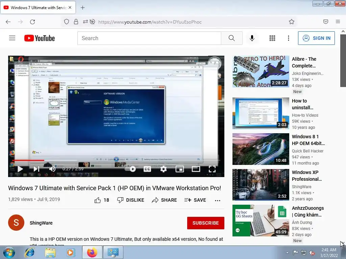Select the Windows 7 Ultimate YouTube tab

[x=38, y=8]
